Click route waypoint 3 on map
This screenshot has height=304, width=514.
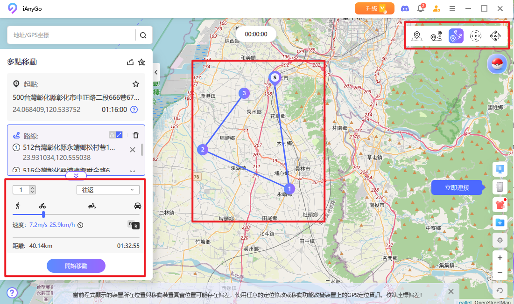click(244, 93)
